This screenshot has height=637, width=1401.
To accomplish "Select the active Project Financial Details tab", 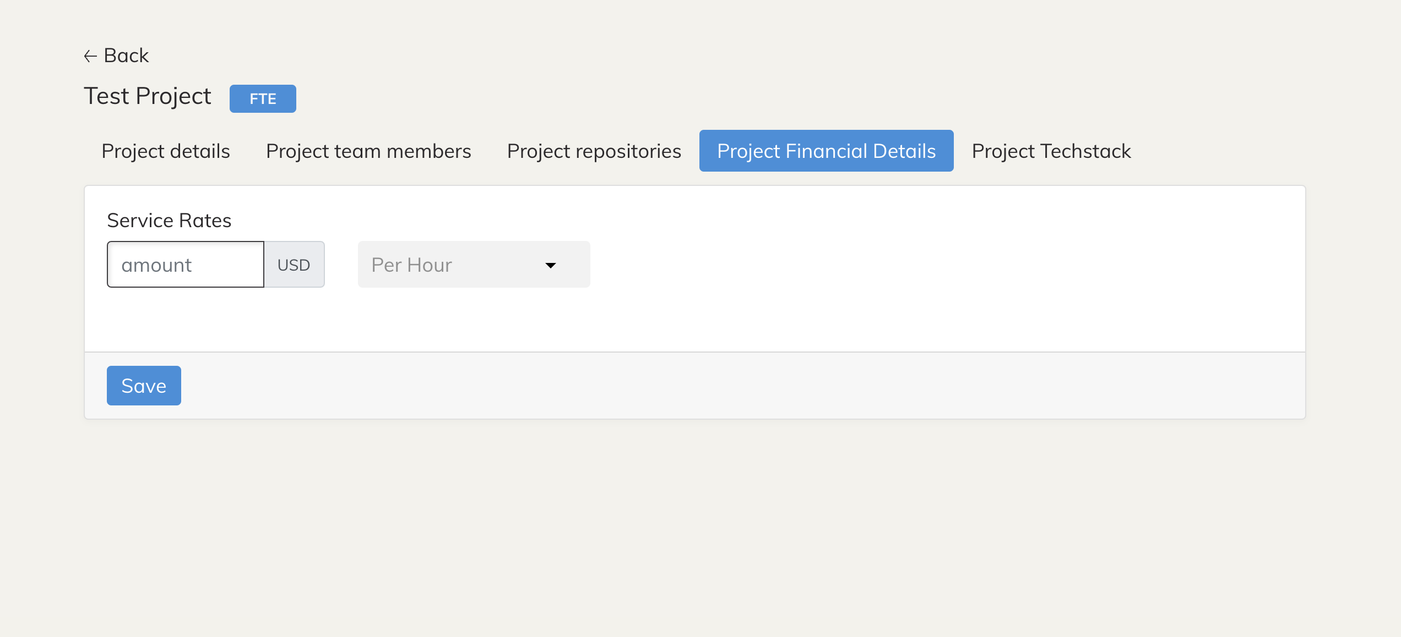I will pyautogui.click(x=826, y=151).
